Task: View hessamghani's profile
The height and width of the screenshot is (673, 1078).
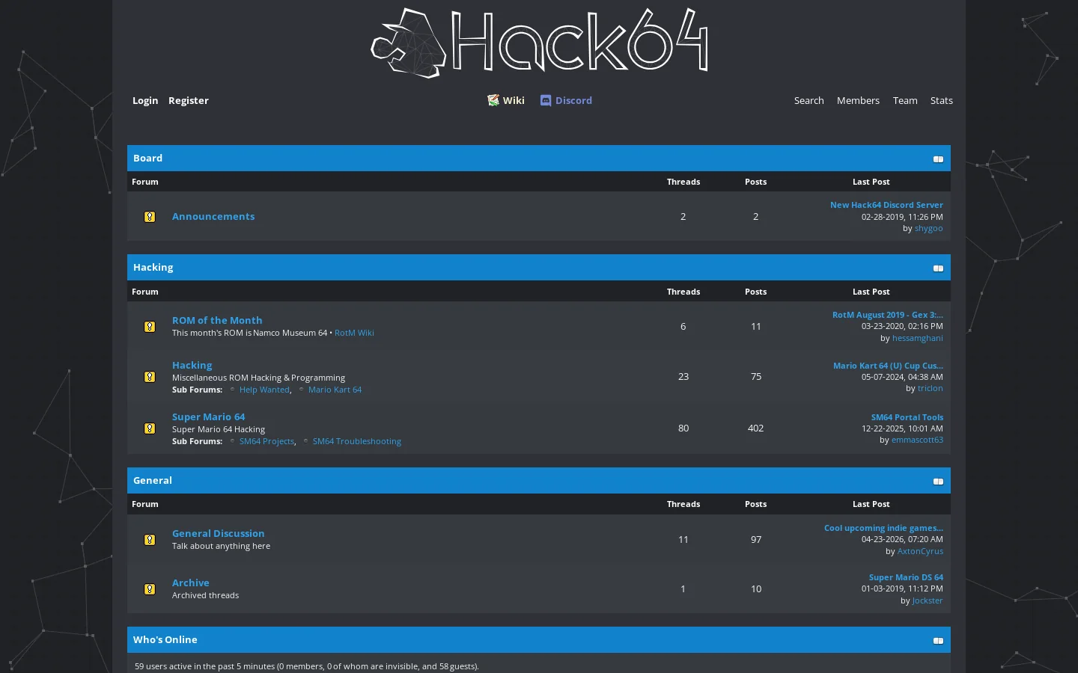Action: 917,338
